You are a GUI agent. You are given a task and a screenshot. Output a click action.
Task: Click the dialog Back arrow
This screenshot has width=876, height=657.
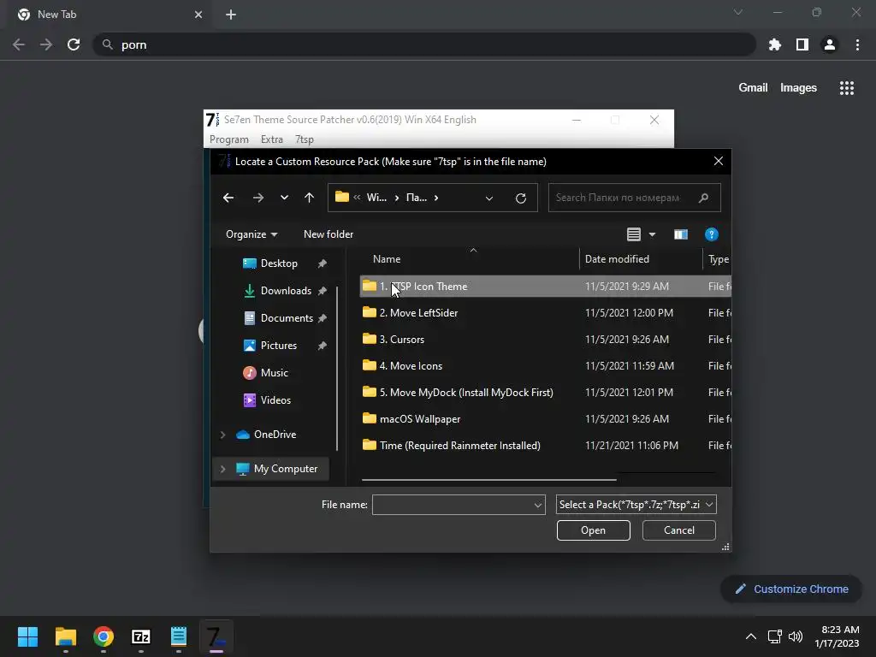coord(228,198)
